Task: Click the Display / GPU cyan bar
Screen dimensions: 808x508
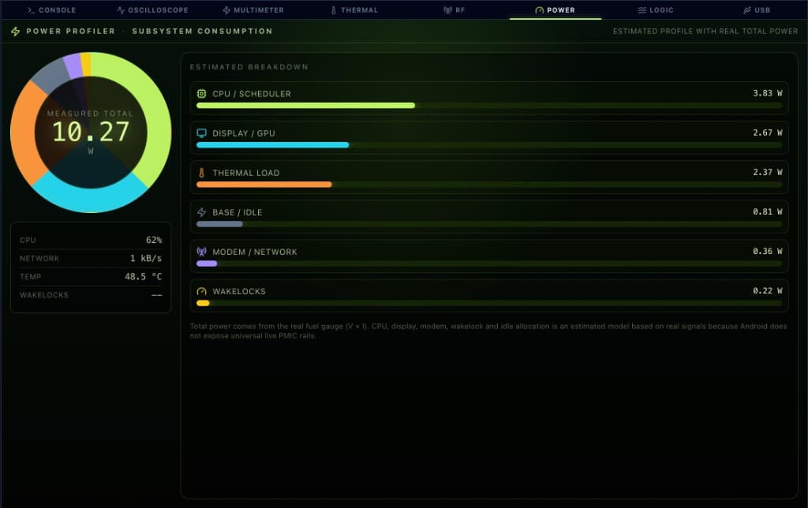Action: coord(272,145)
